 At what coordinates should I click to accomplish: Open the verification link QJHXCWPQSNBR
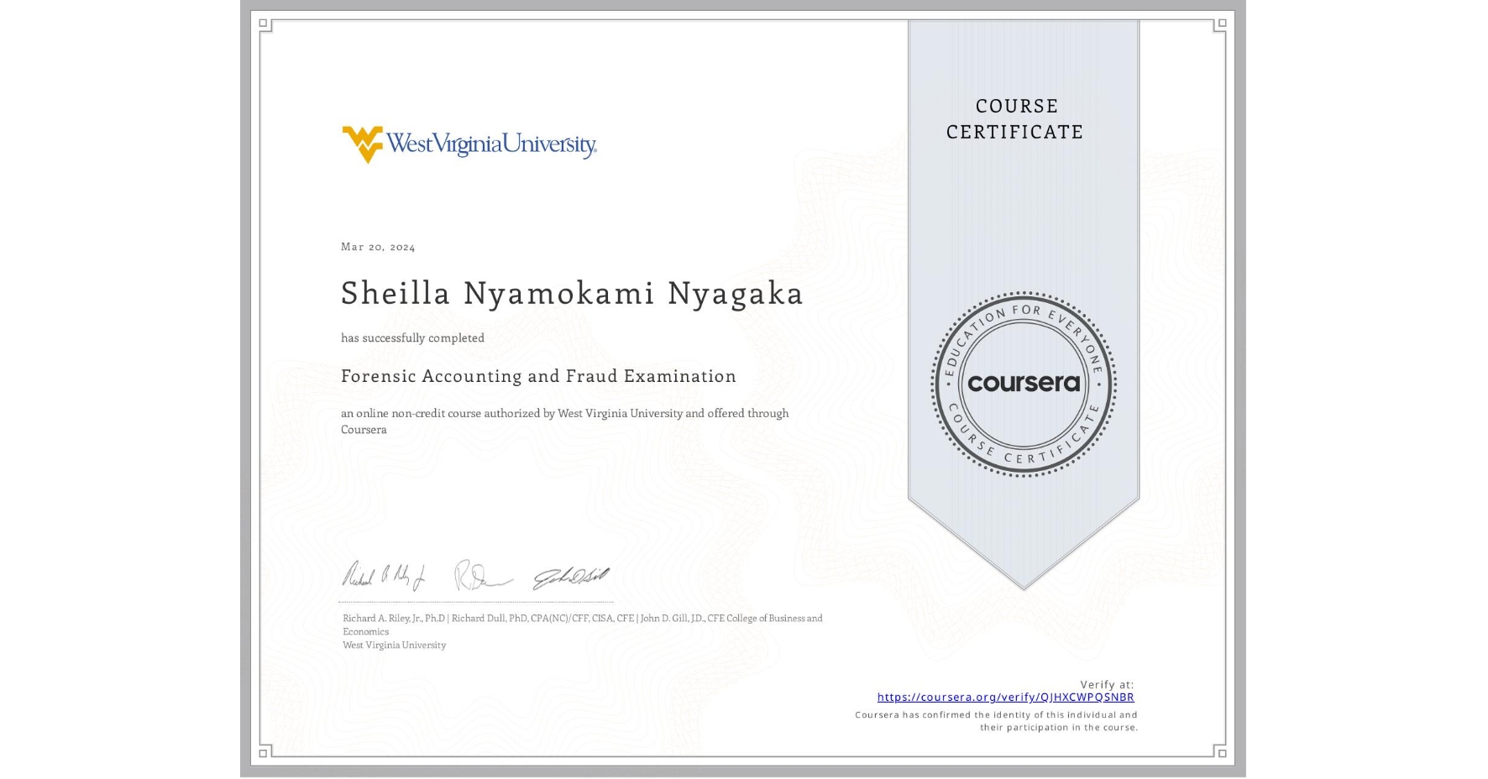1004,697
